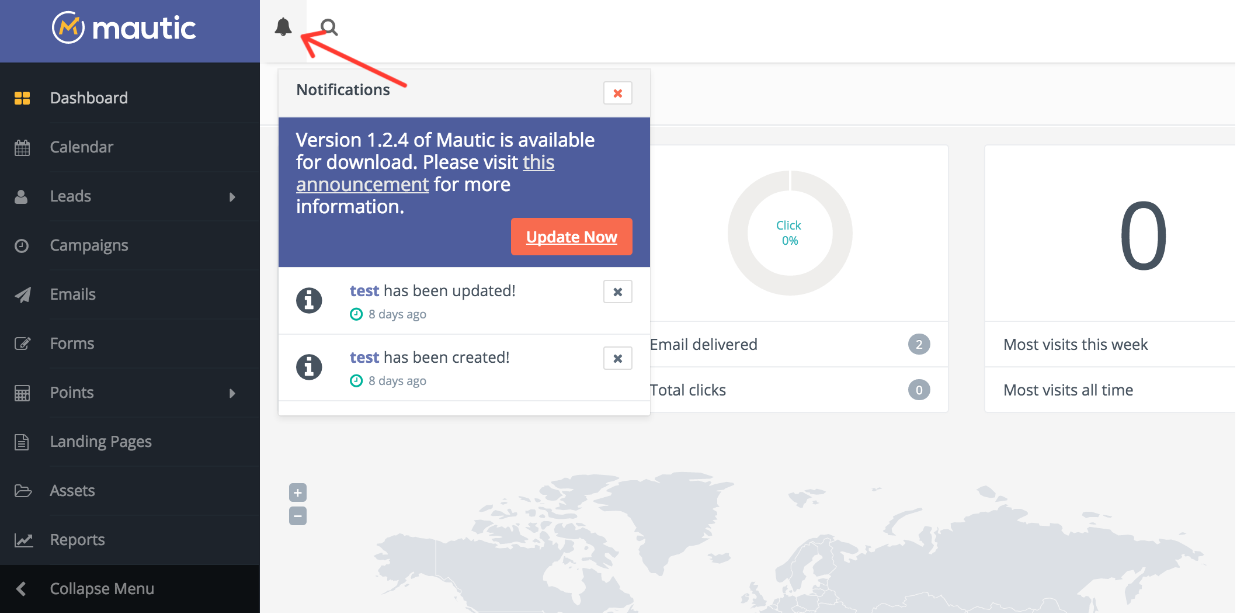Click the Points calculator icon
Viewport: 1237px width, 614px height.
tap(22, 393)
